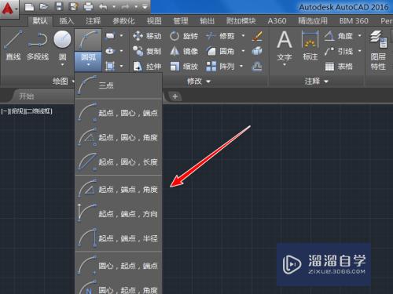Viewport: 393px width, 294px height.
Task: Click the 表格 table tool
Action: [338, 67]
